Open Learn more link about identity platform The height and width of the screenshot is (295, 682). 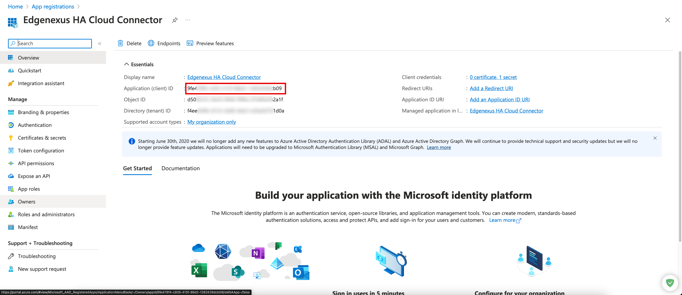[x=505, y=220]
